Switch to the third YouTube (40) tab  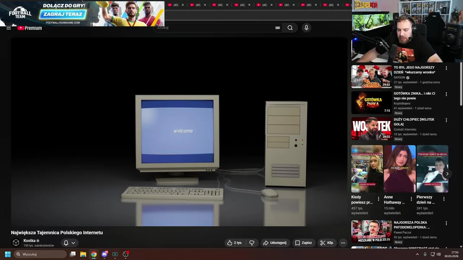(x=218, y=5)
